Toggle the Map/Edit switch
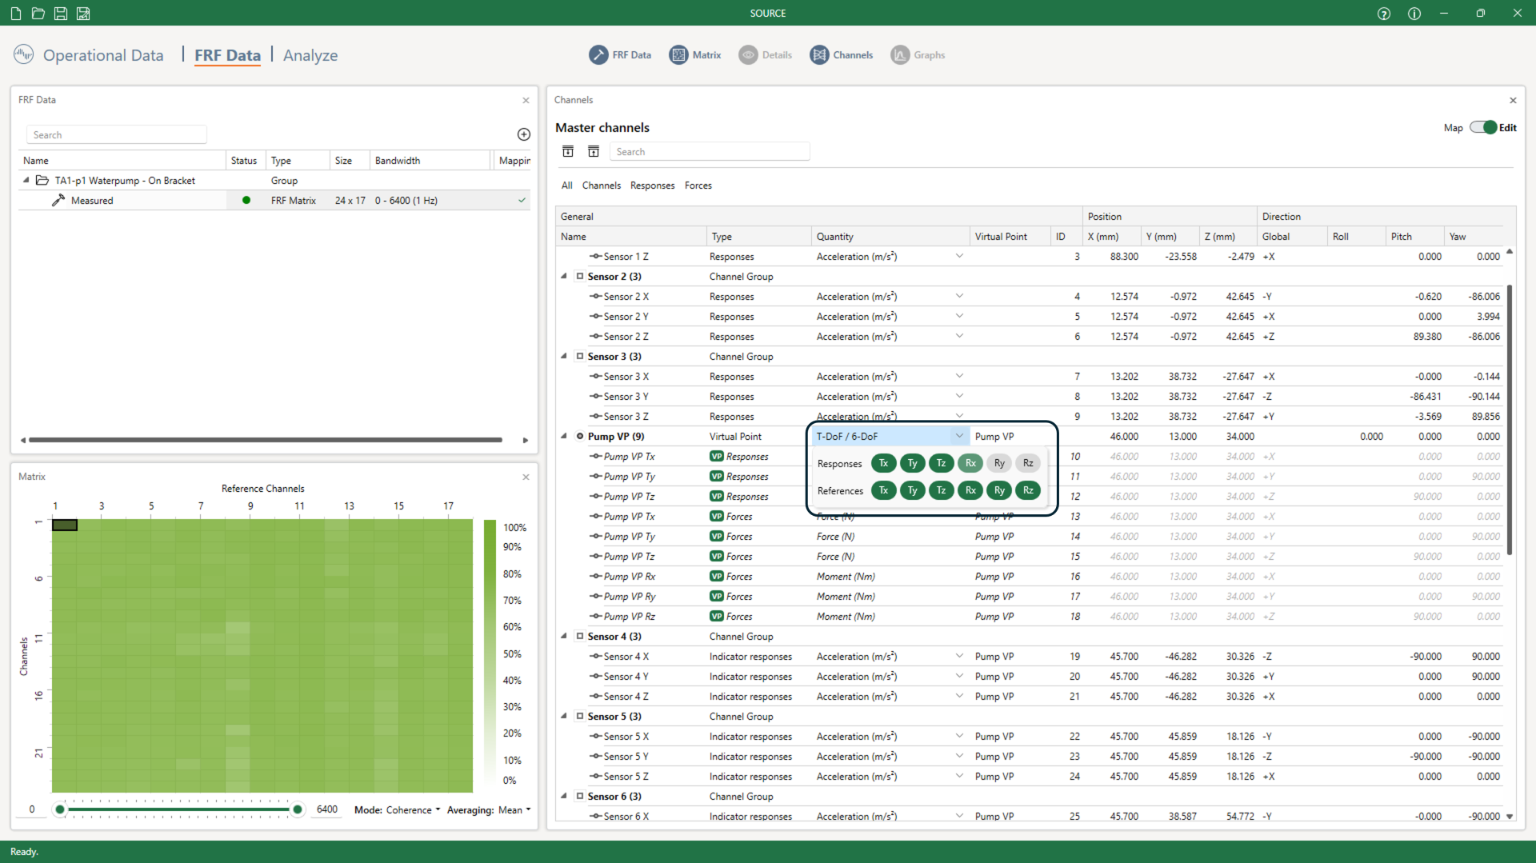Screen dimensions: 1536x863 click(1483, 128)
